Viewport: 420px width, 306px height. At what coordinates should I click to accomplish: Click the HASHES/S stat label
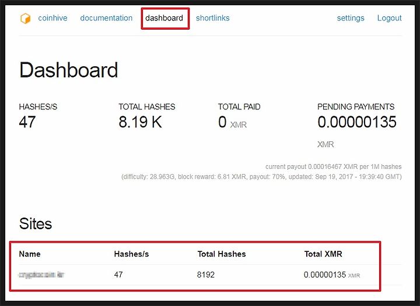pos(38,107)
